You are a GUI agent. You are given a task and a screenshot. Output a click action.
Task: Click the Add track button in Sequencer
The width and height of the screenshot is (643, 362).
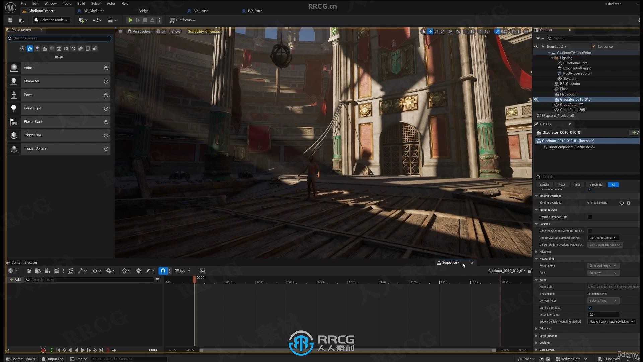pyautogui.click(x=15, y=280)
